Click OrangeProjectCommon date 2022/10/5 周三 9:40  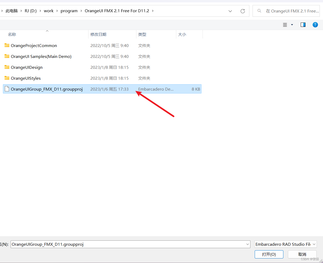(x=110, y=45)
